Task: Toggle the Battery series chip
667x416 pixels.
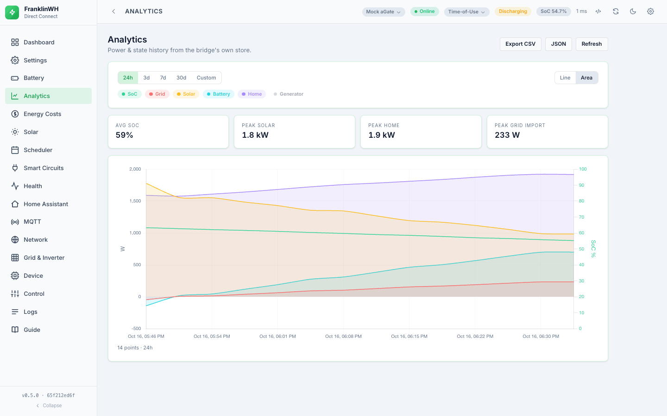Action: (x=219, y=94)
